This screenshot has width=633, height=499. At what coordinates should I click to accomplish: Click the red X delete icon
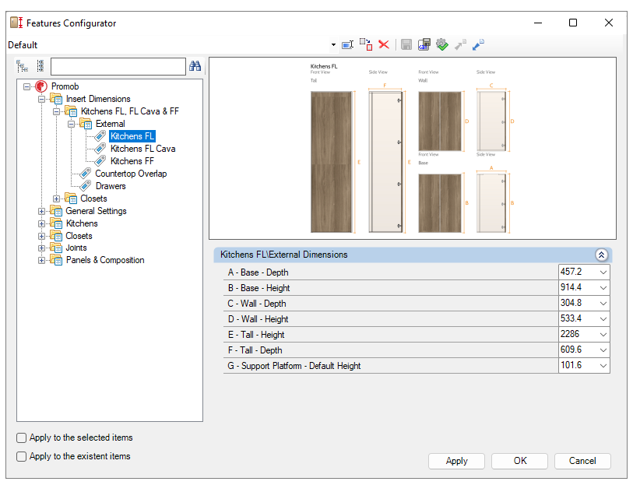coord(384,45)
